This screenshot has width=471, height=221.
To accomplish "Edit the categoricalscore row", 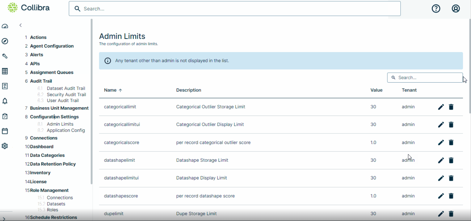I will point(441,142).
